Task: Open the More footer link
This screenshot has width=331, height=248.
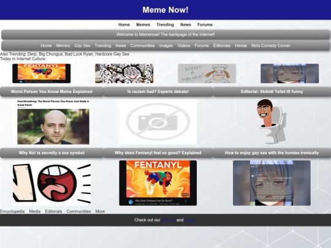Action: pyautogui.click(x=100, y=211)
